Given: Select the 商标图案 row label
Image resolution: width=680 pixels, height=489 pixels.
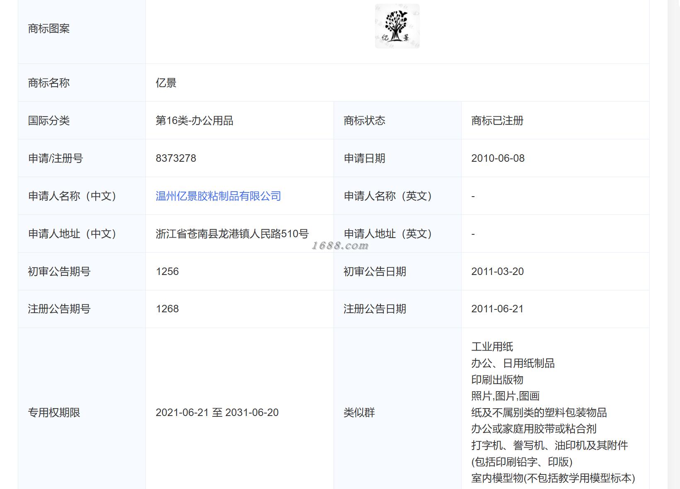Looking at the screenshot, I should click(x=49, y=29).
